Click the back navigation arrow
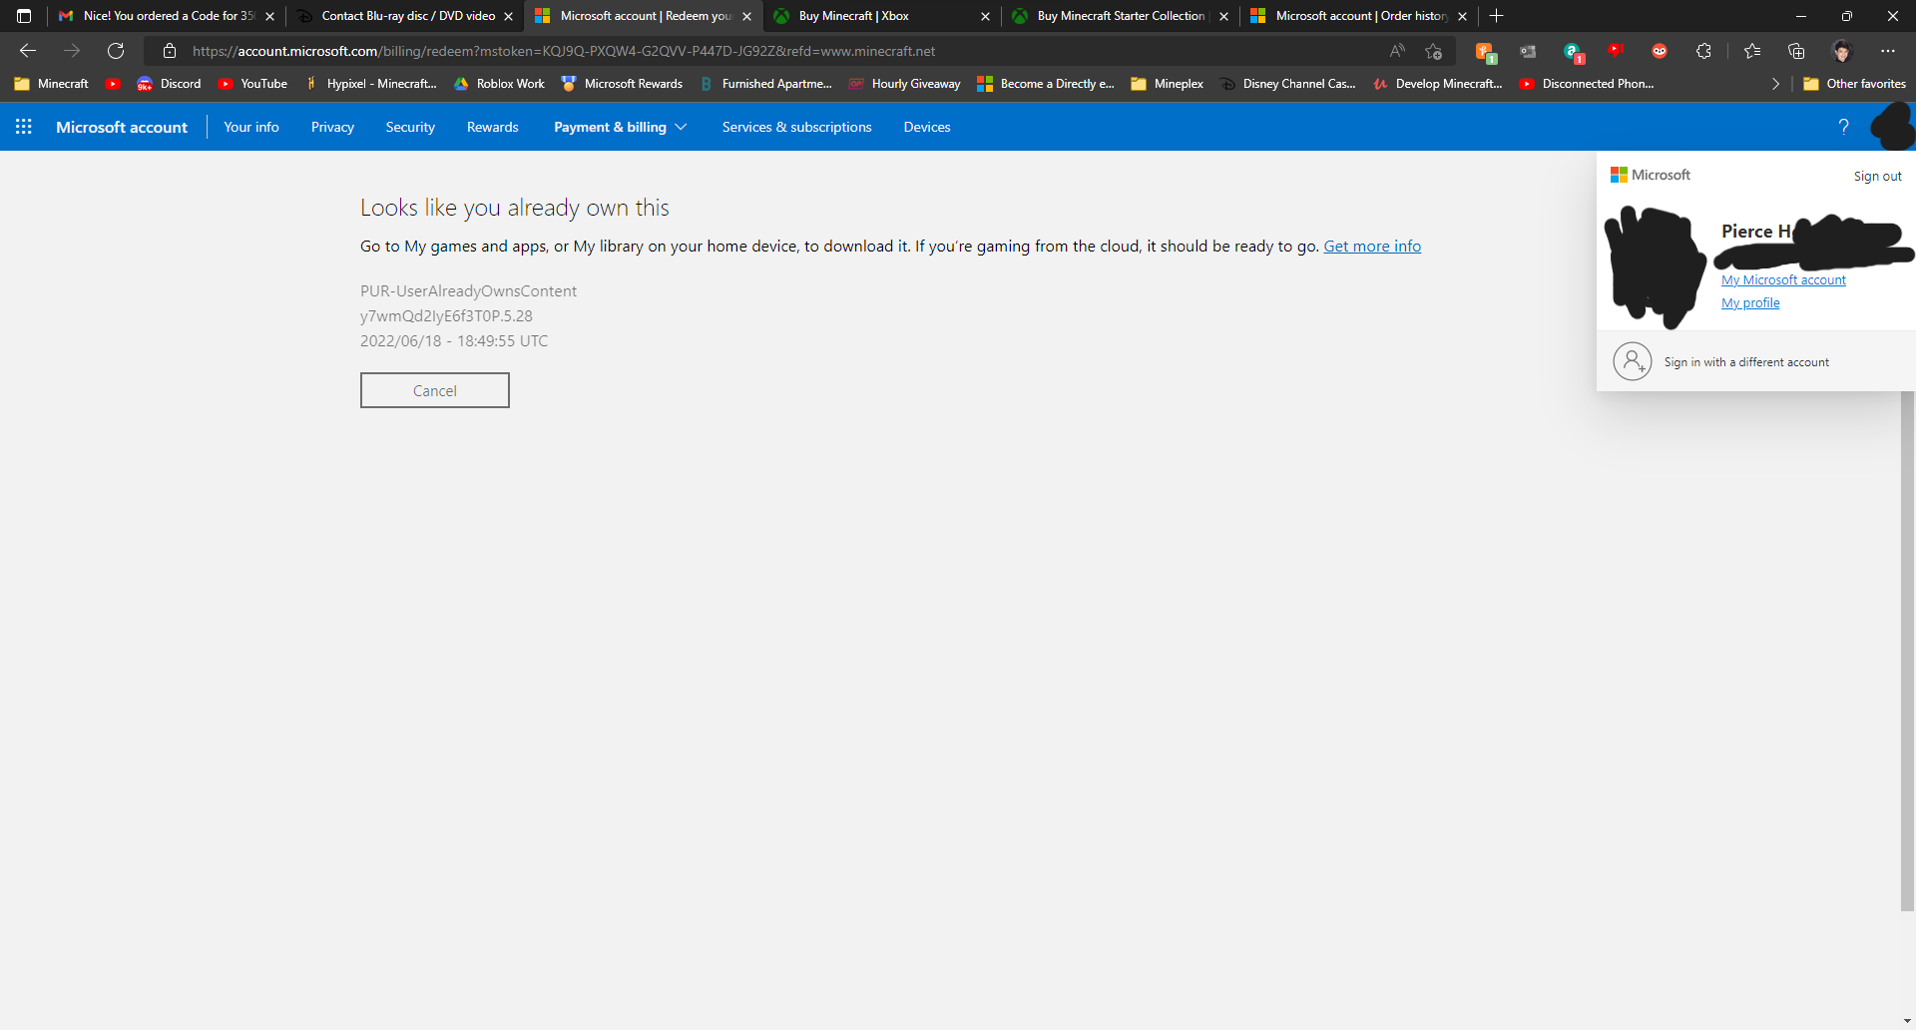 click(28, 51)
